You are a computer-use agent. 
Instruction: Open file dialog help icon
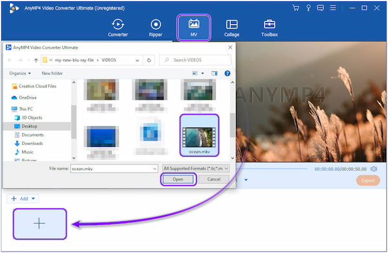[227, 73]
